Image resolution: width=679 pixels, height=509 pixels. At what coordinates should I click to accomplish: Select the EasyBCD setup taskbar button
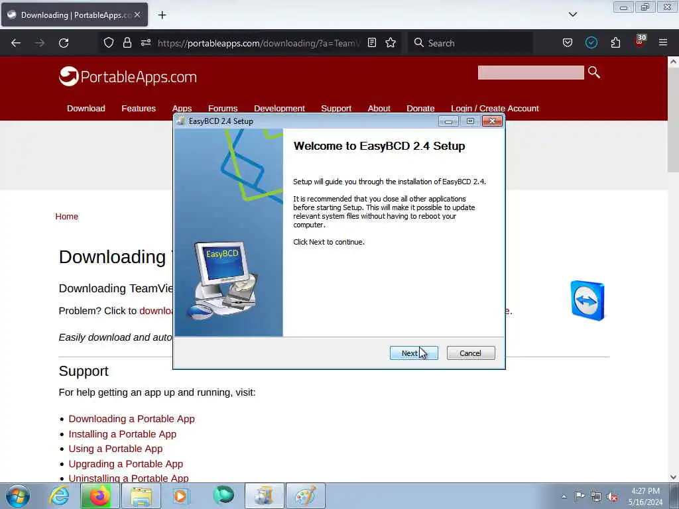(x=265, y=496)
